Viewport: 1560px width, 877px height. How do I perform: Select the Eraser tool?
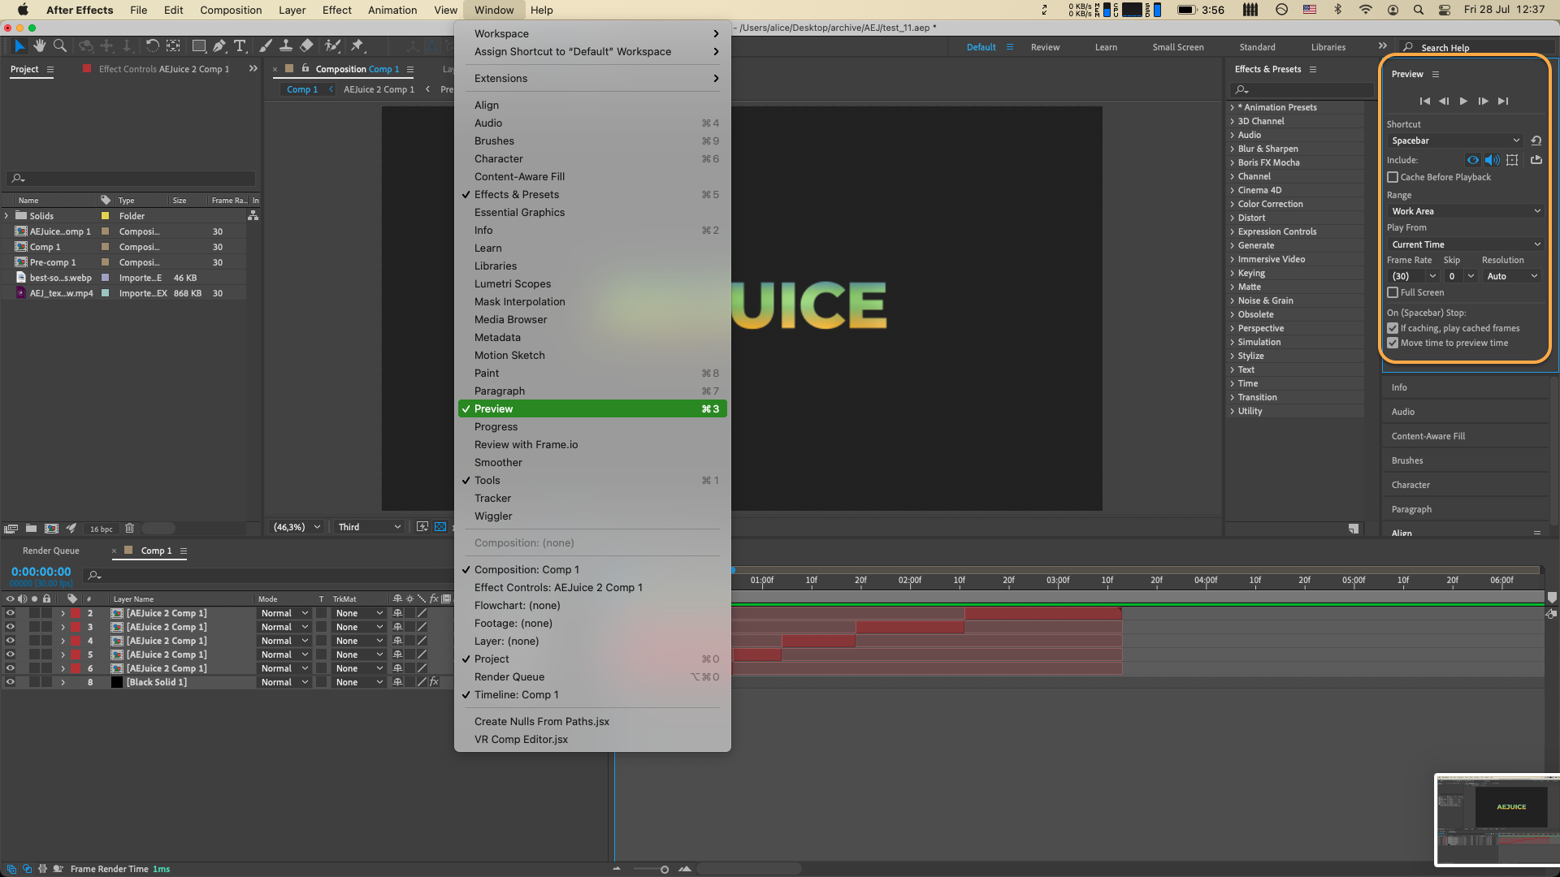(x=306, y=46)
